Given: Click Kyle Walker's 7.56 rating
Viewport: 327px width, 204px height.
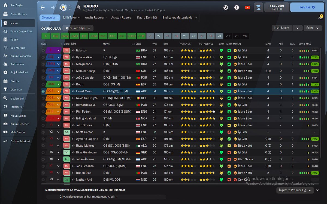Looking at the screenshot, I should pos(315,57).
